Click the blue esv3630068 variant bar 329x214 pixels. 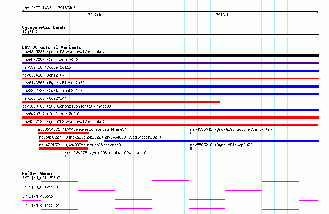(x=170, y=110)
